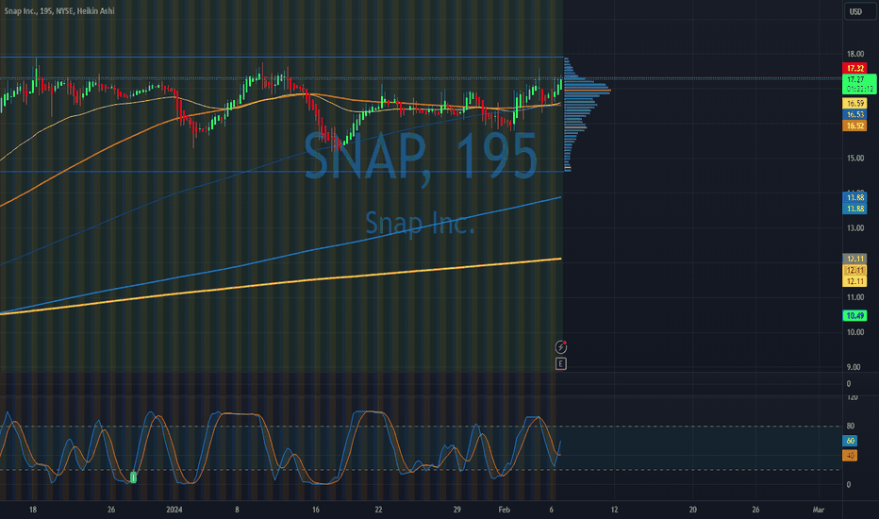Select the green 10.49 price label
The height and width of the screenshot is (519, 879).
point(854,316)
